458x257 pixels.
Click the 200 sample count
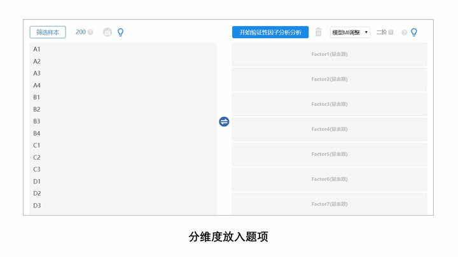81,32
